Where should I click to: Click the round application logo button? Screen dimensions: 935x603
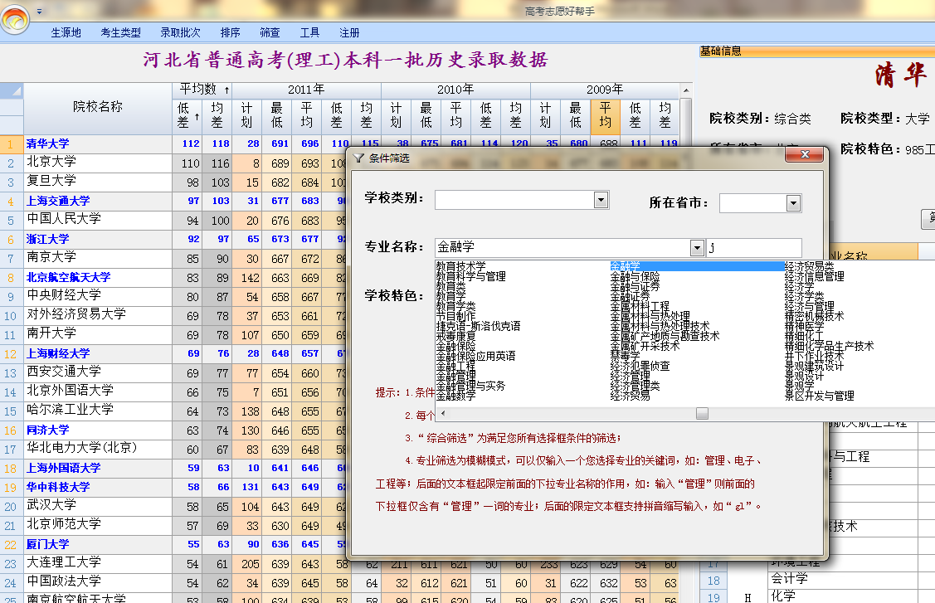click(x=15, y=20)
